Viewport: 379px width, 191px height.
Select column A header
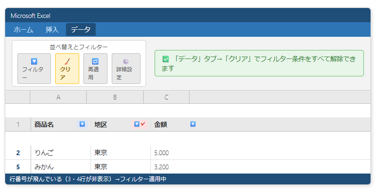pos(58,97)
